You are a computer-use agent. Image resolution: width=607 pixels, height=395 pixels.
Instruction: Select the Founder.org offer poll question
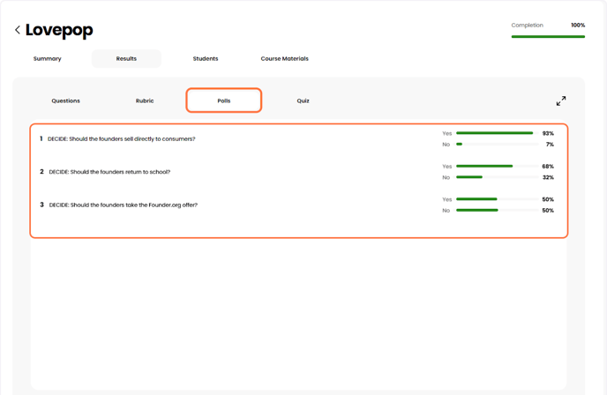[x=123, y=205]
